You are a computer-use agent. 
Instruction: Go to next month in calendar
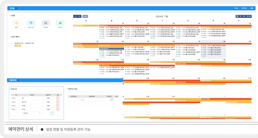click(79, 16)
